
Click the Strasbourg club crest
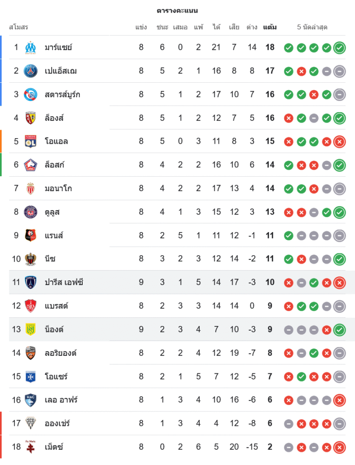[x=31, y=94]
